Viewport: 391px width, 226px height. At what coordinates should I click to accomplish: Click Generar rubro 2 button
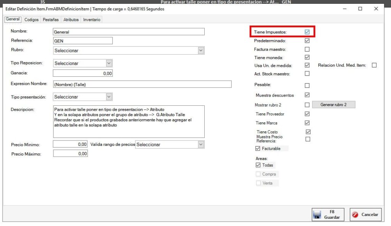(333, 105)
